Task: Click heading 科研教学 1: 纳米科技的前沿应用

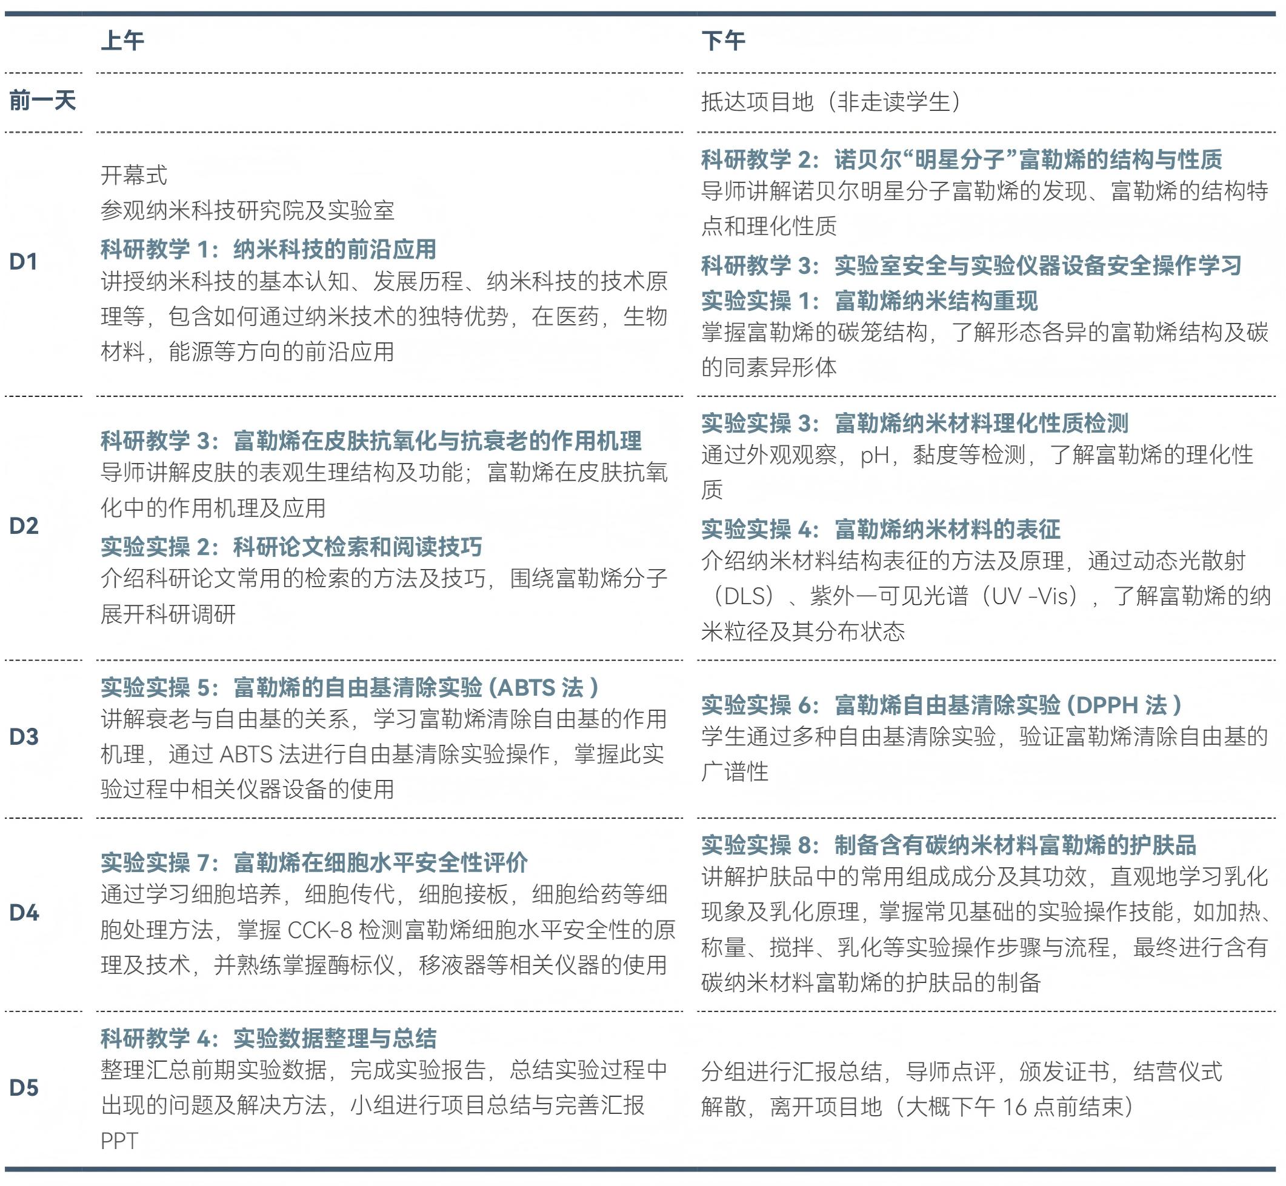Action: [x=268, y=249]
